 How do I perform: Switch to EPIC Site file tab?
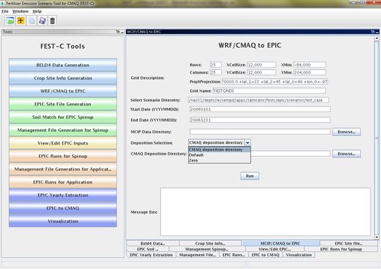349,243
